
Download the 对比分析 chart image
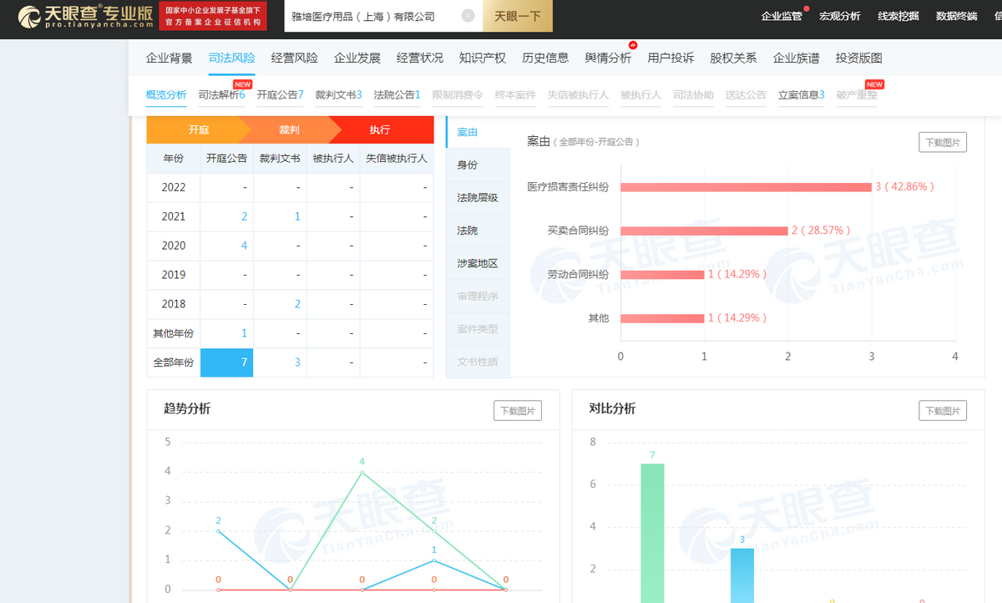(x=942, y=411)
